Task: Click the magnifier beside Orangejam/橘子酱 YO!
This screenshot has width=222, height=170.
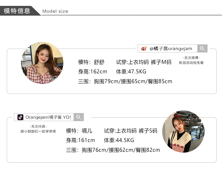Action: (79, 117)
